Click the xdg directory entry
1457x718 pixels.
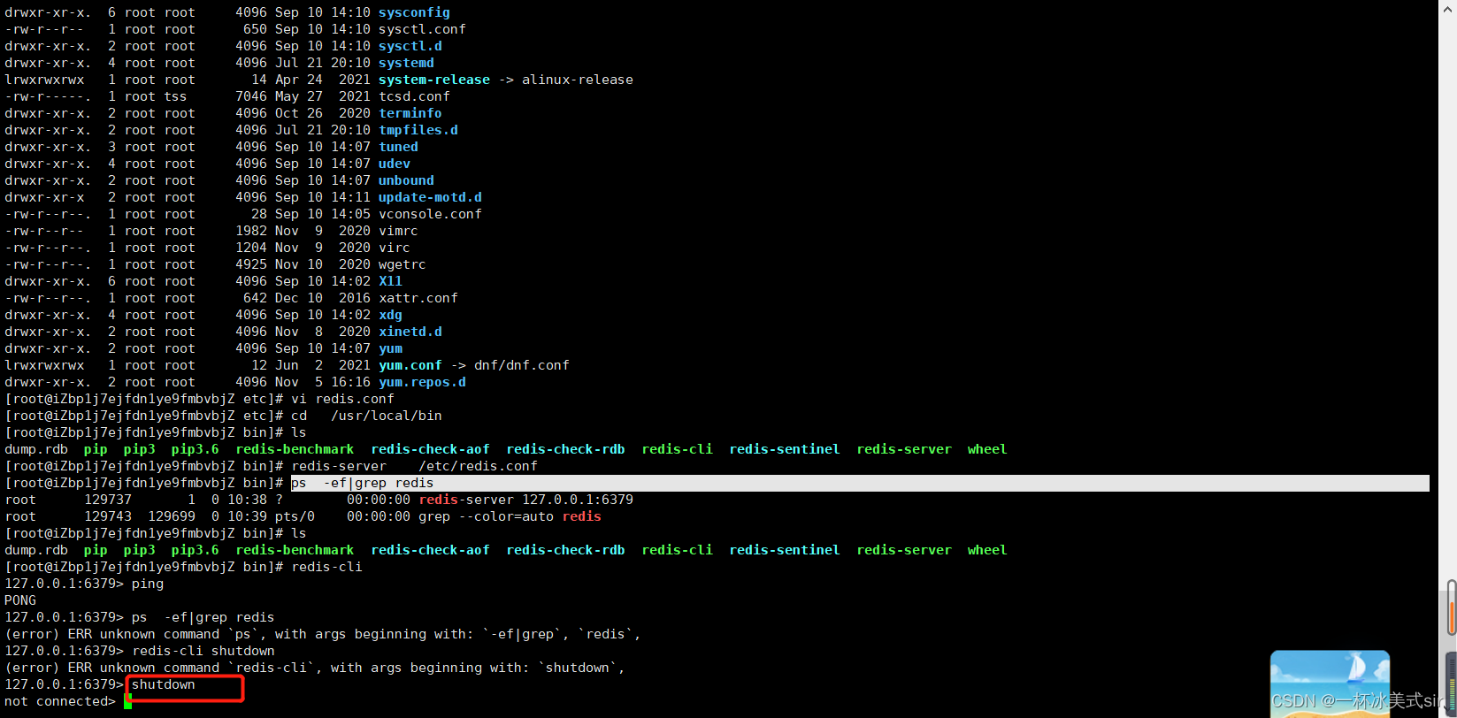[390, 315]
